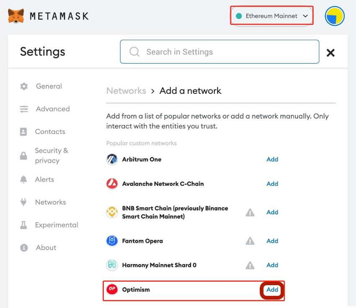Screen dimensions: 356x308
Task: Click the Search in Settings field
Action: coord(219,52)
